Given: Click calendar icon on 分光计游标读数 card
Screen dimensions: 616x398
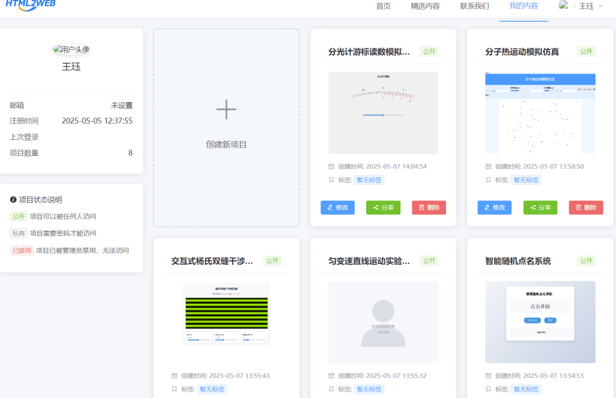Looking at the screenshot, I should [x=331, y=166].
